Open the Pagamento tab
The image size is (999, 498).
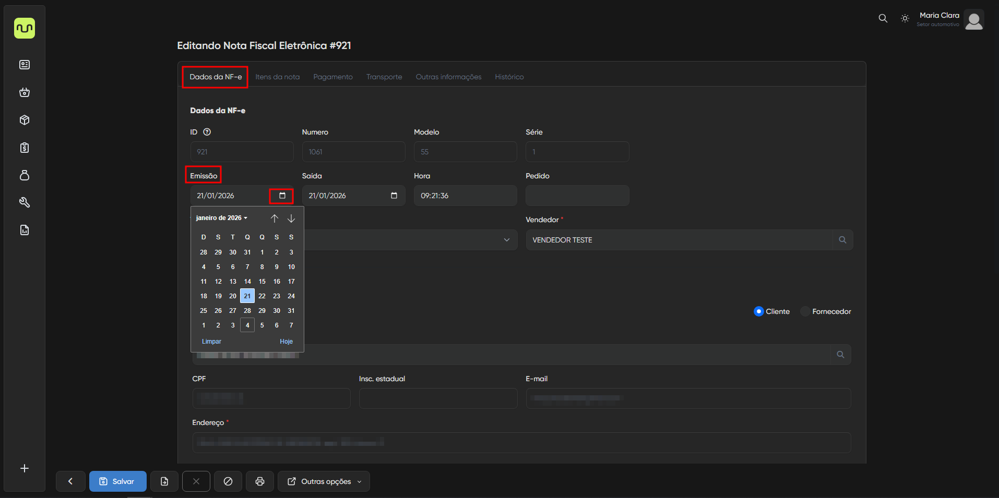point(333,77)
